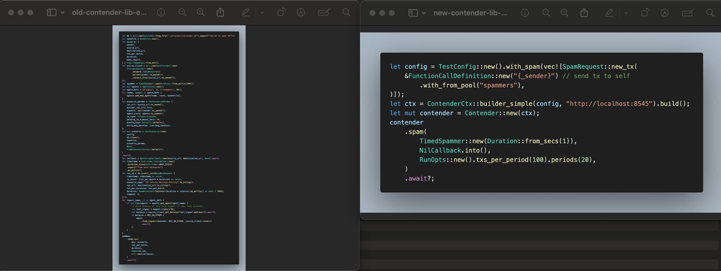The image size is (721, 271).
Task: Toggle the sidebar in new-contender-lib window
Action: point(413,13)
